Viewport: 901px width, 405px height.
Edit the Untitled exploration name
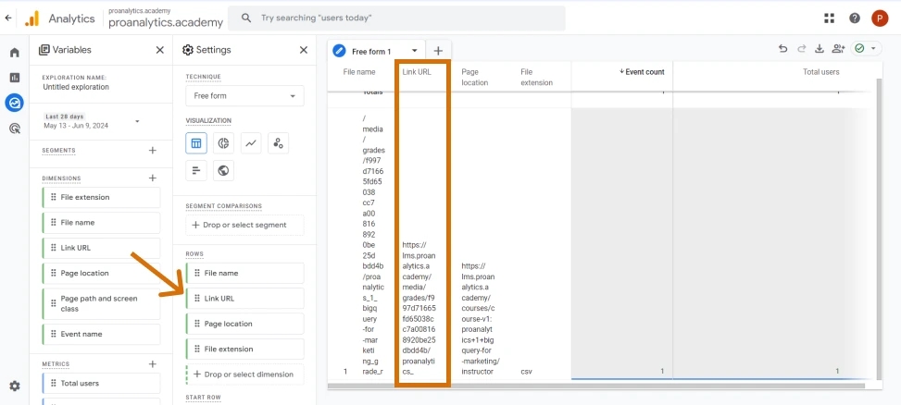point(76,87)
